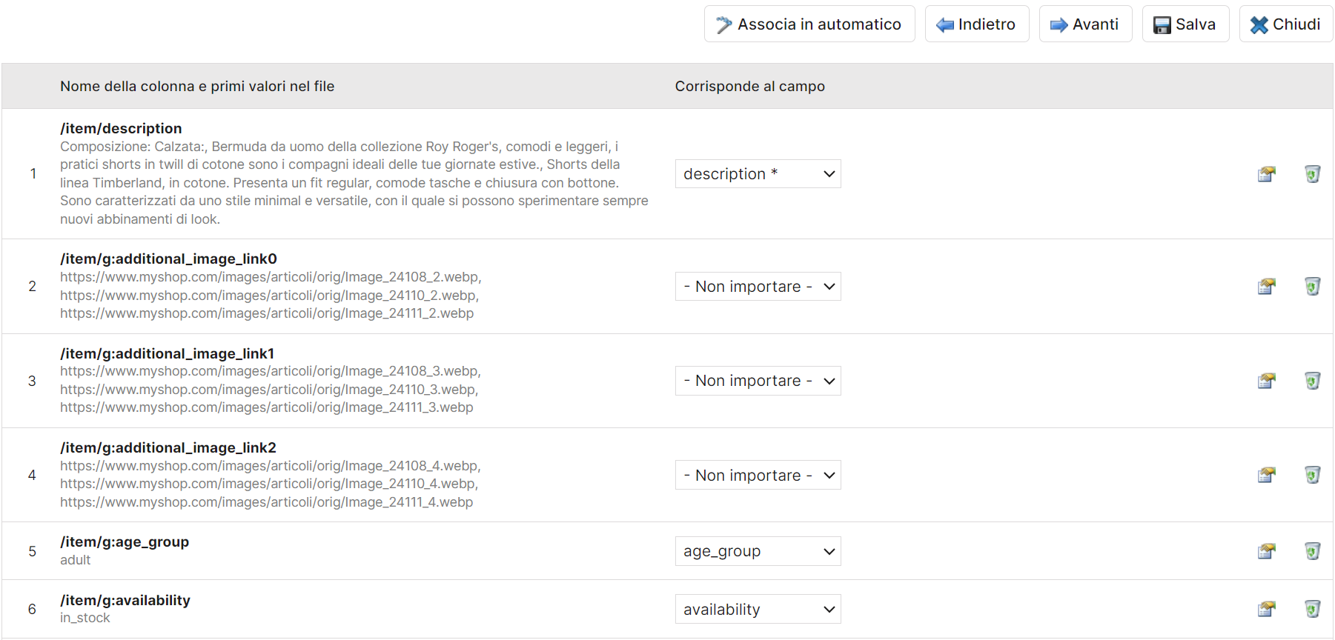The width and height of the screenshot is (1335, 640).
Task: Click the edit icon for additional_image_link0 row
Action: click(1266, 287)
